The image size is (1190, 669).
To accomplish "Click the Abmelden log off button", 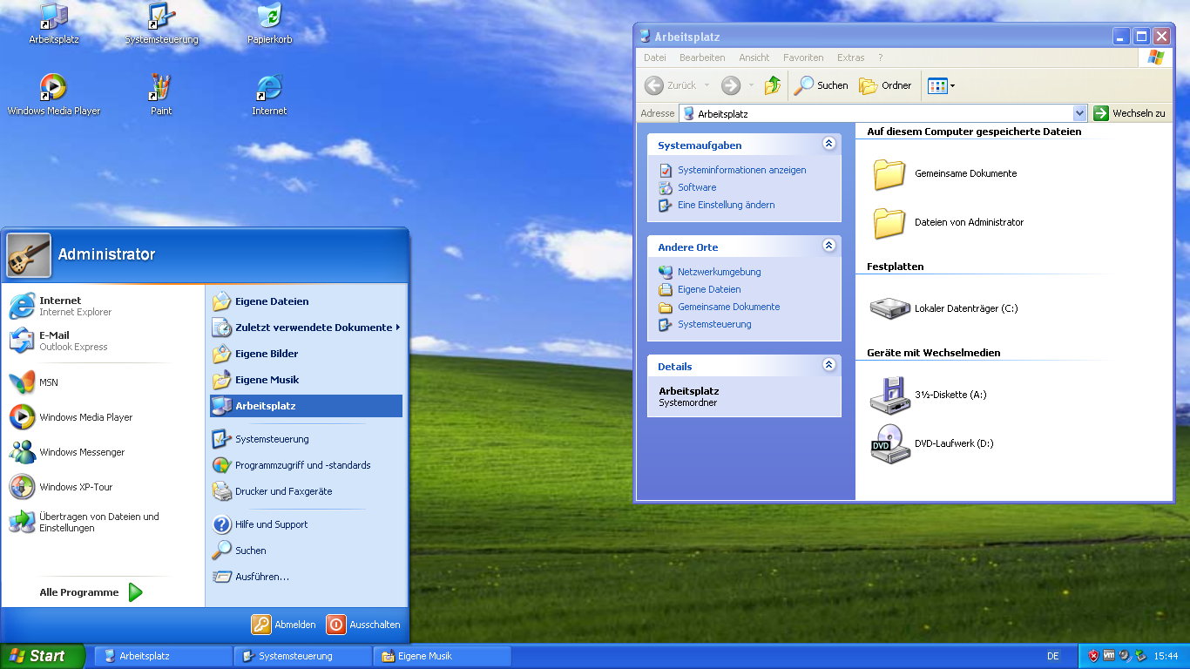I will (261, 625).
